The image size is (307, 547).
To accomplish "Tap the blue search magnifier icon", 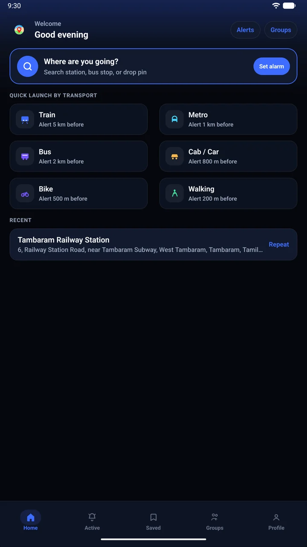I will (28, 66).
